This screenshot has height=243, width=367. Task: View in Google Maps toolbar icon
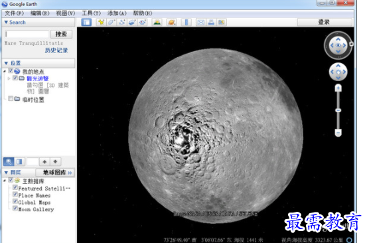coord(222,22)
